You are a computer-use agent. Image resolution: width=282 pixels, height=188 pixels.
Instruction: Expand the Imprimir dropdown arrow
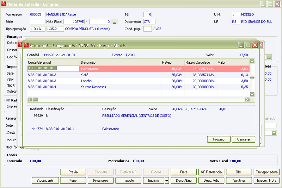pyautogui.click(x=167, y=181)
